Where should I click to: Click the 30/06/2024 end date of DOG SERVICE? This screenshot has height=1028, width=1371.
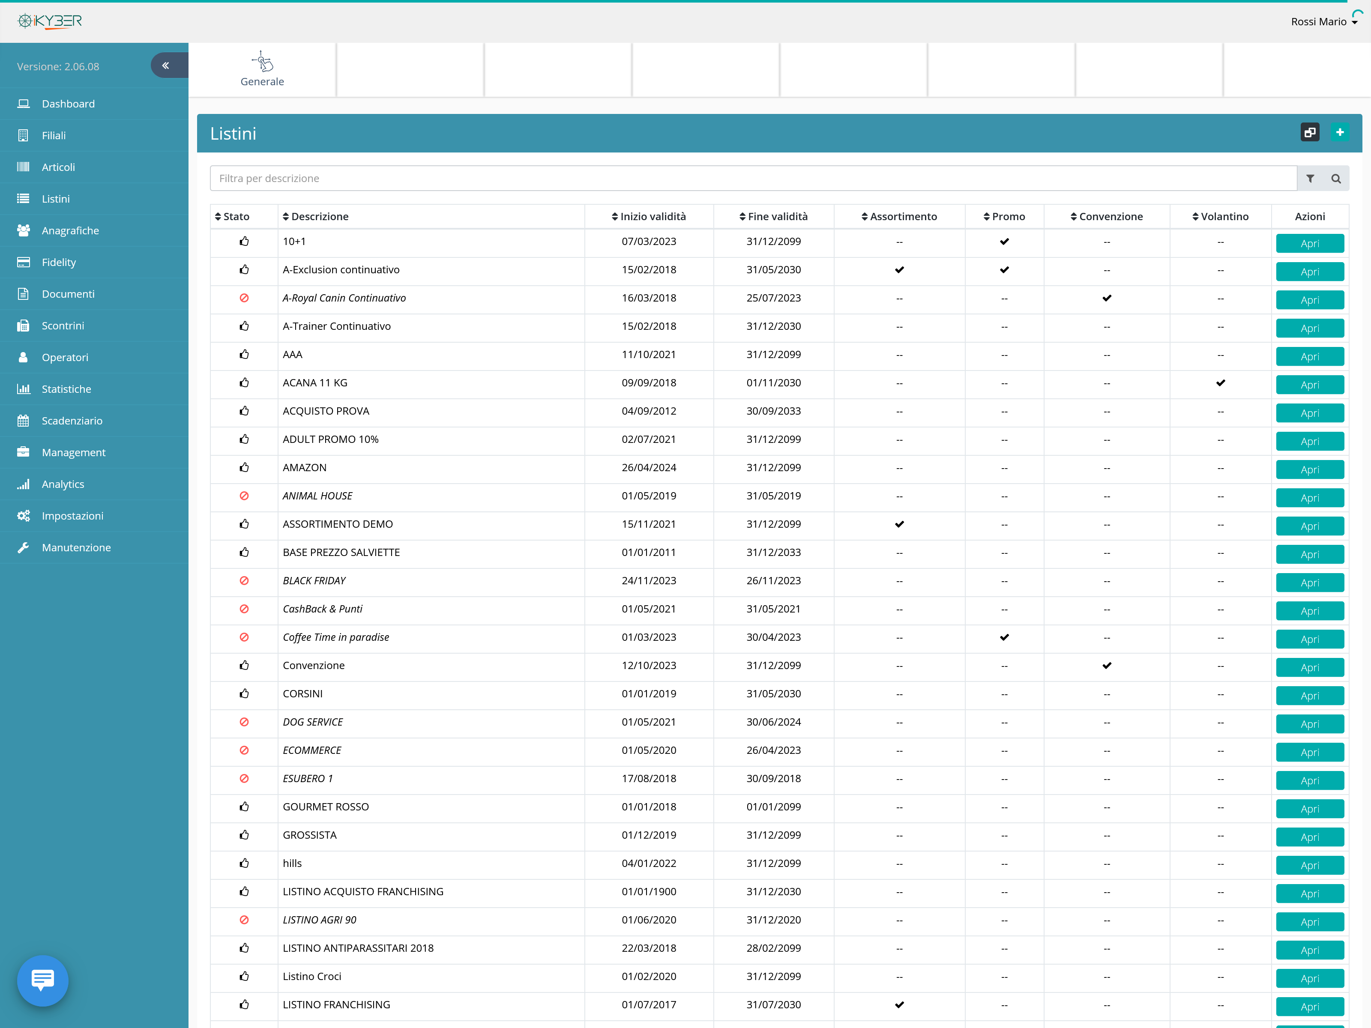(x=773, y=722)
